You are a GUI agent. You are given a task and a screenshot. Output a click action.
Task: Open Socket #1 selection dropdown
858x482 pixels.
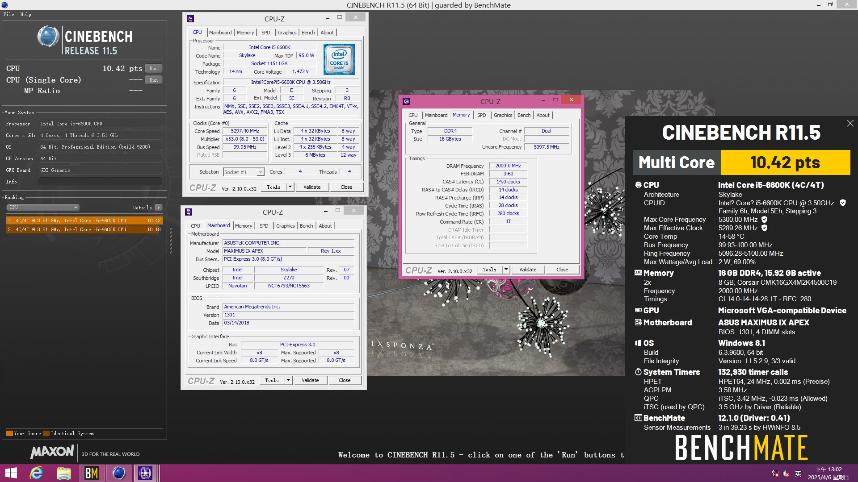point(244,172)
